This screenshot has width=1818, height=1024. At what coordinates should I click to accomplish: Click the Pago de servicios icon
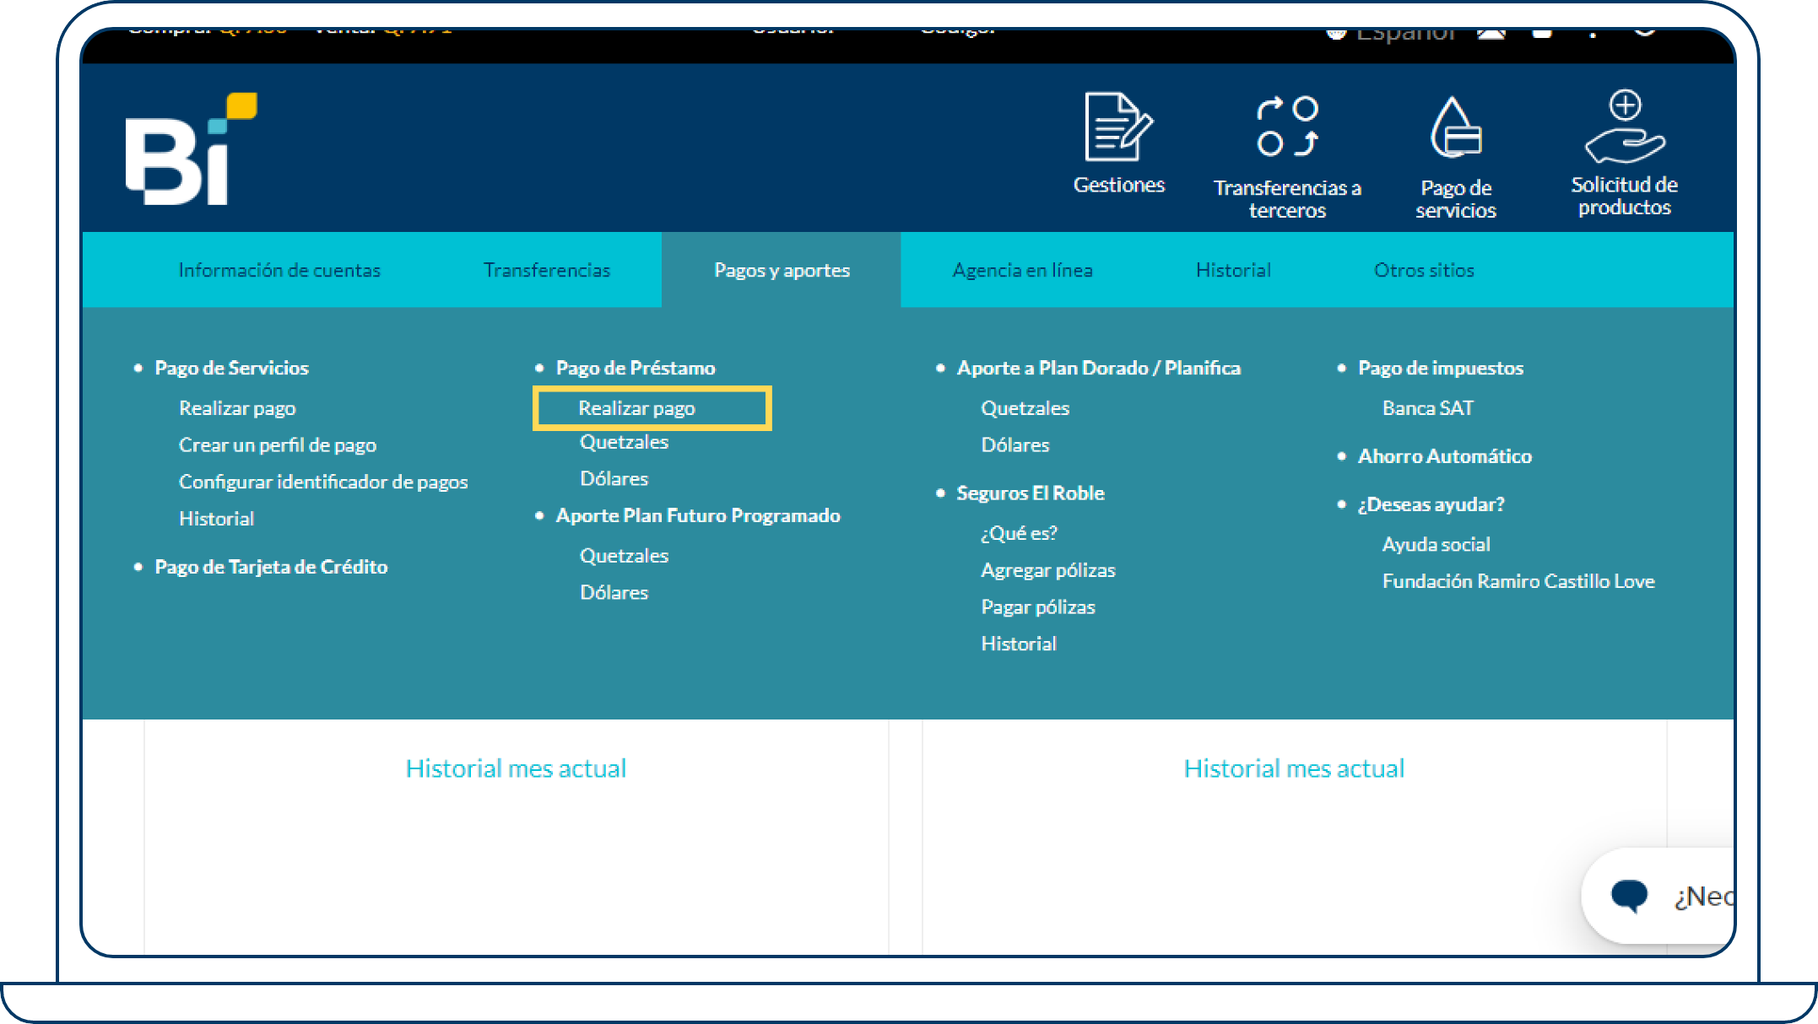pyautogui.click(x=1455, y=130)
